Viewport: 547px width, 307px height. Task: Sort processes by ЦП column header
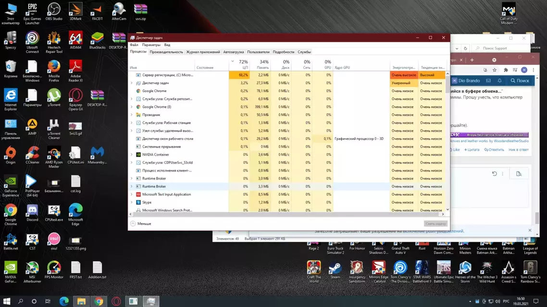tap(238, 64)
